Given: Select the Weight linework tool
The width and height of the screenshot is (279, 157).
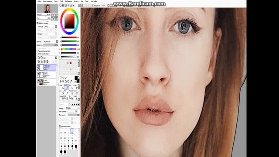Looking at the screenshot, I should coord(75,98).
